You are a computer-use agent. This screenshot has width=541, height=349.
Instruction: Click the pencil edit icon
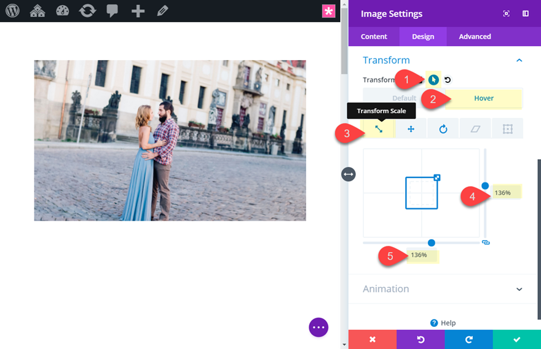pyautogui.click(x=162, y=11)
